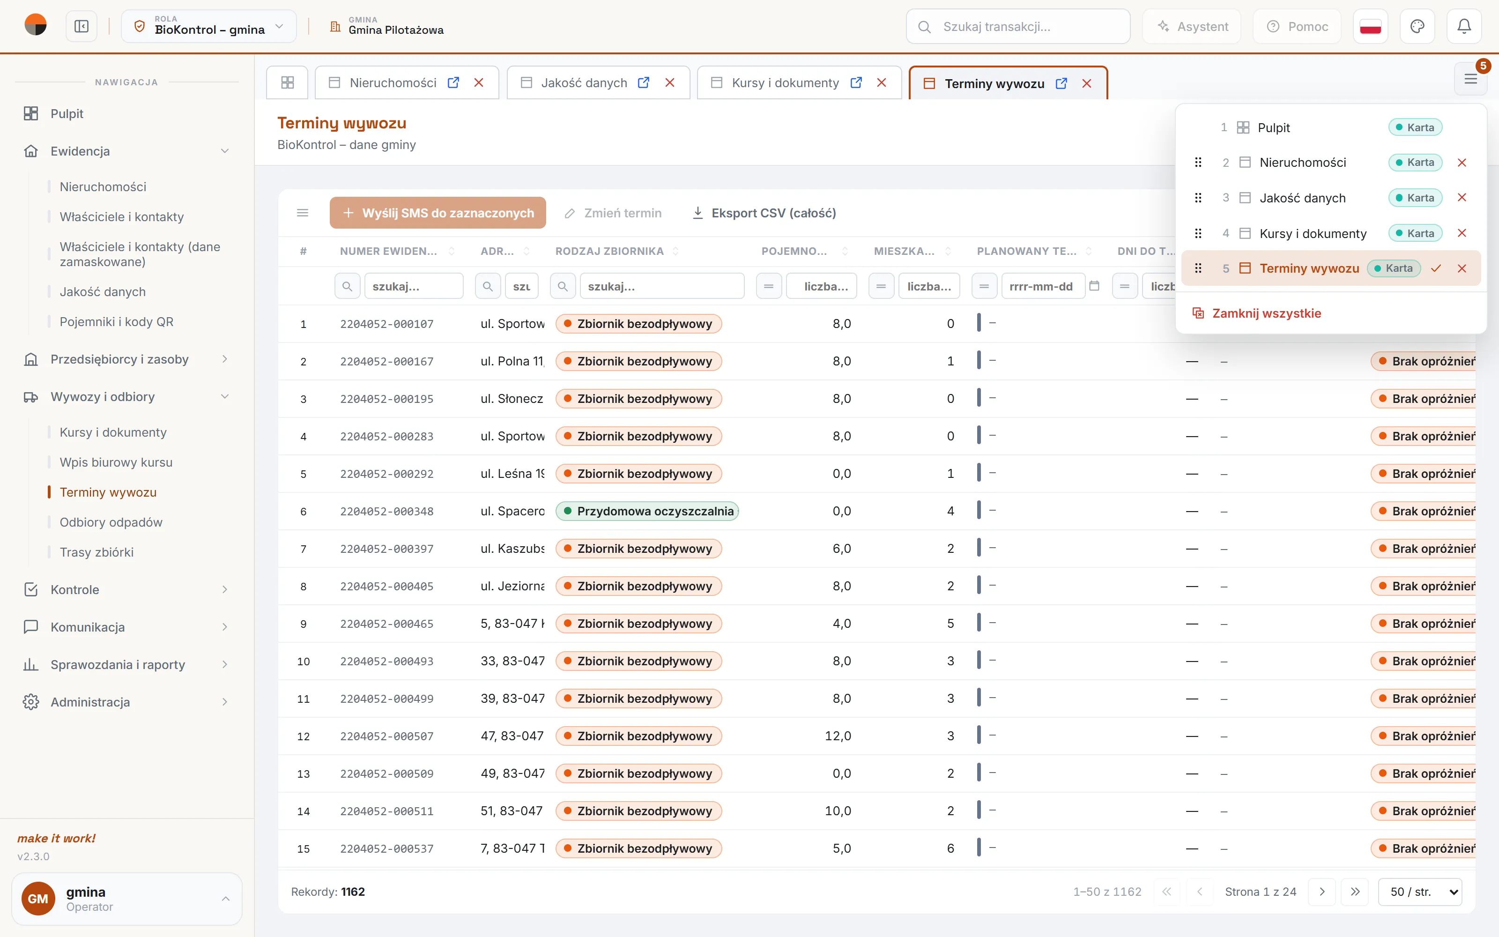The width and height of the screenshot is (1499, 937).
Task: Click the Rodzaj zbiornika filter input
Action: point(661,286)
